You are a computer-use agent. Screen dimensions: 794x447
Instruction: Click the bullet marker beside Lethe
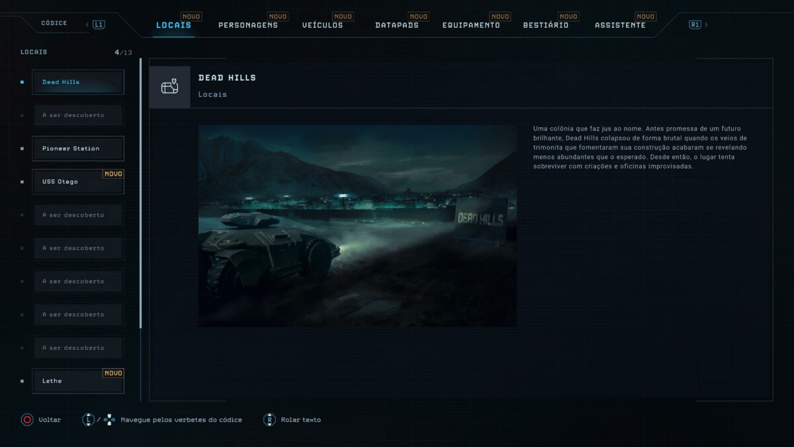[x=22, y=381]
